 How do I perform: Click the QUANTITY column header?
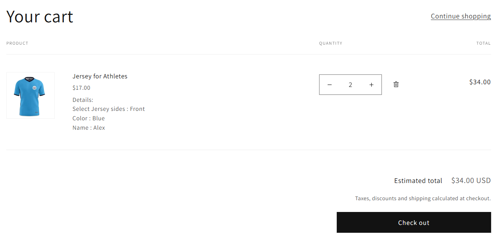pos(331,43)
